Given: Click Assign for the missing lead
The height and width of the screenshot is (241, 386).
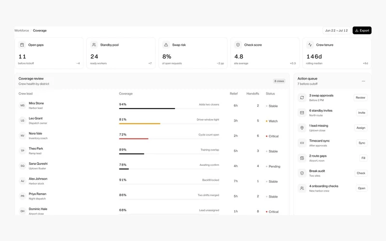Looking at the screenshot, I should click(360, 128).
